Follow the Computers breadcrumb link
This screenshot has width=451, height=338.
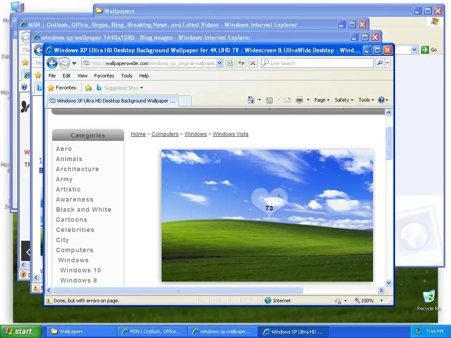tap(165, 134)
